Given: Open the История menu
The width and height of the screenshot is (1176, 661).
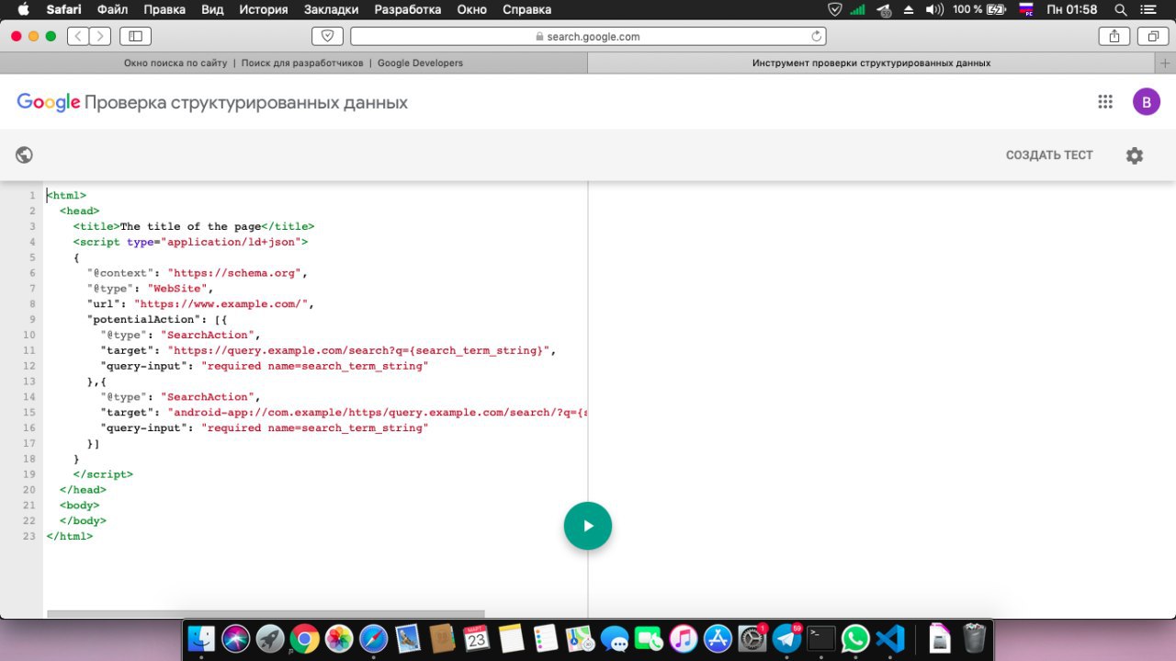Looking at the screenshot, I should (x=264, y=9).
